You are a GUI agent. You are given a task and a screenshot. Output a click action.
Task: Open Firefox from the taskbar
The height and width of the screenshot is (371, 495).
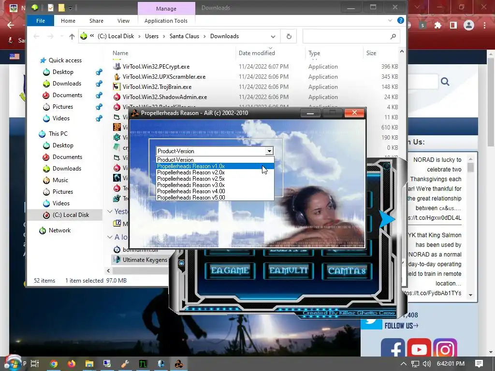pyautogui.click(x=72, y=364)
